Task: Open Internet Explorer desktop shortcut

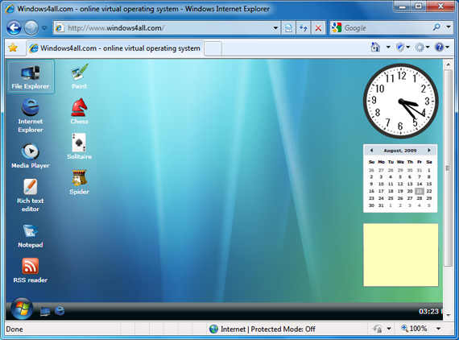Action: click(31, 116)
